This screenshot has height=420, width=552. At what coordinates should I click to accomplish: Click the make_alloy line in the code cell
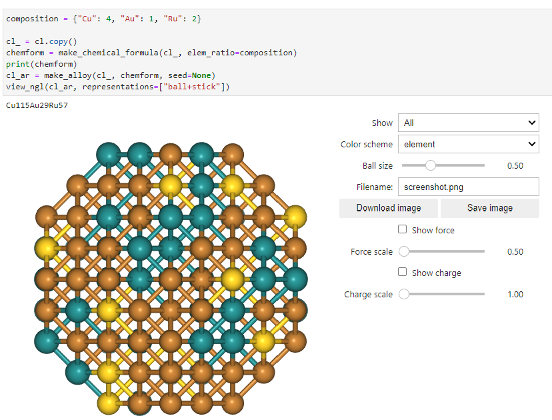click(111, 75)
